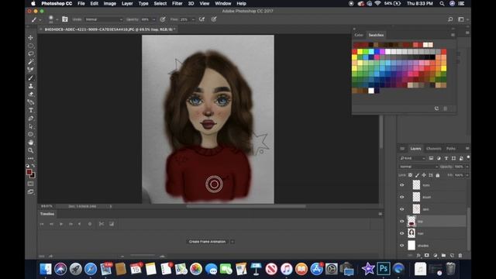Open the Swatches panel menu

453,35
